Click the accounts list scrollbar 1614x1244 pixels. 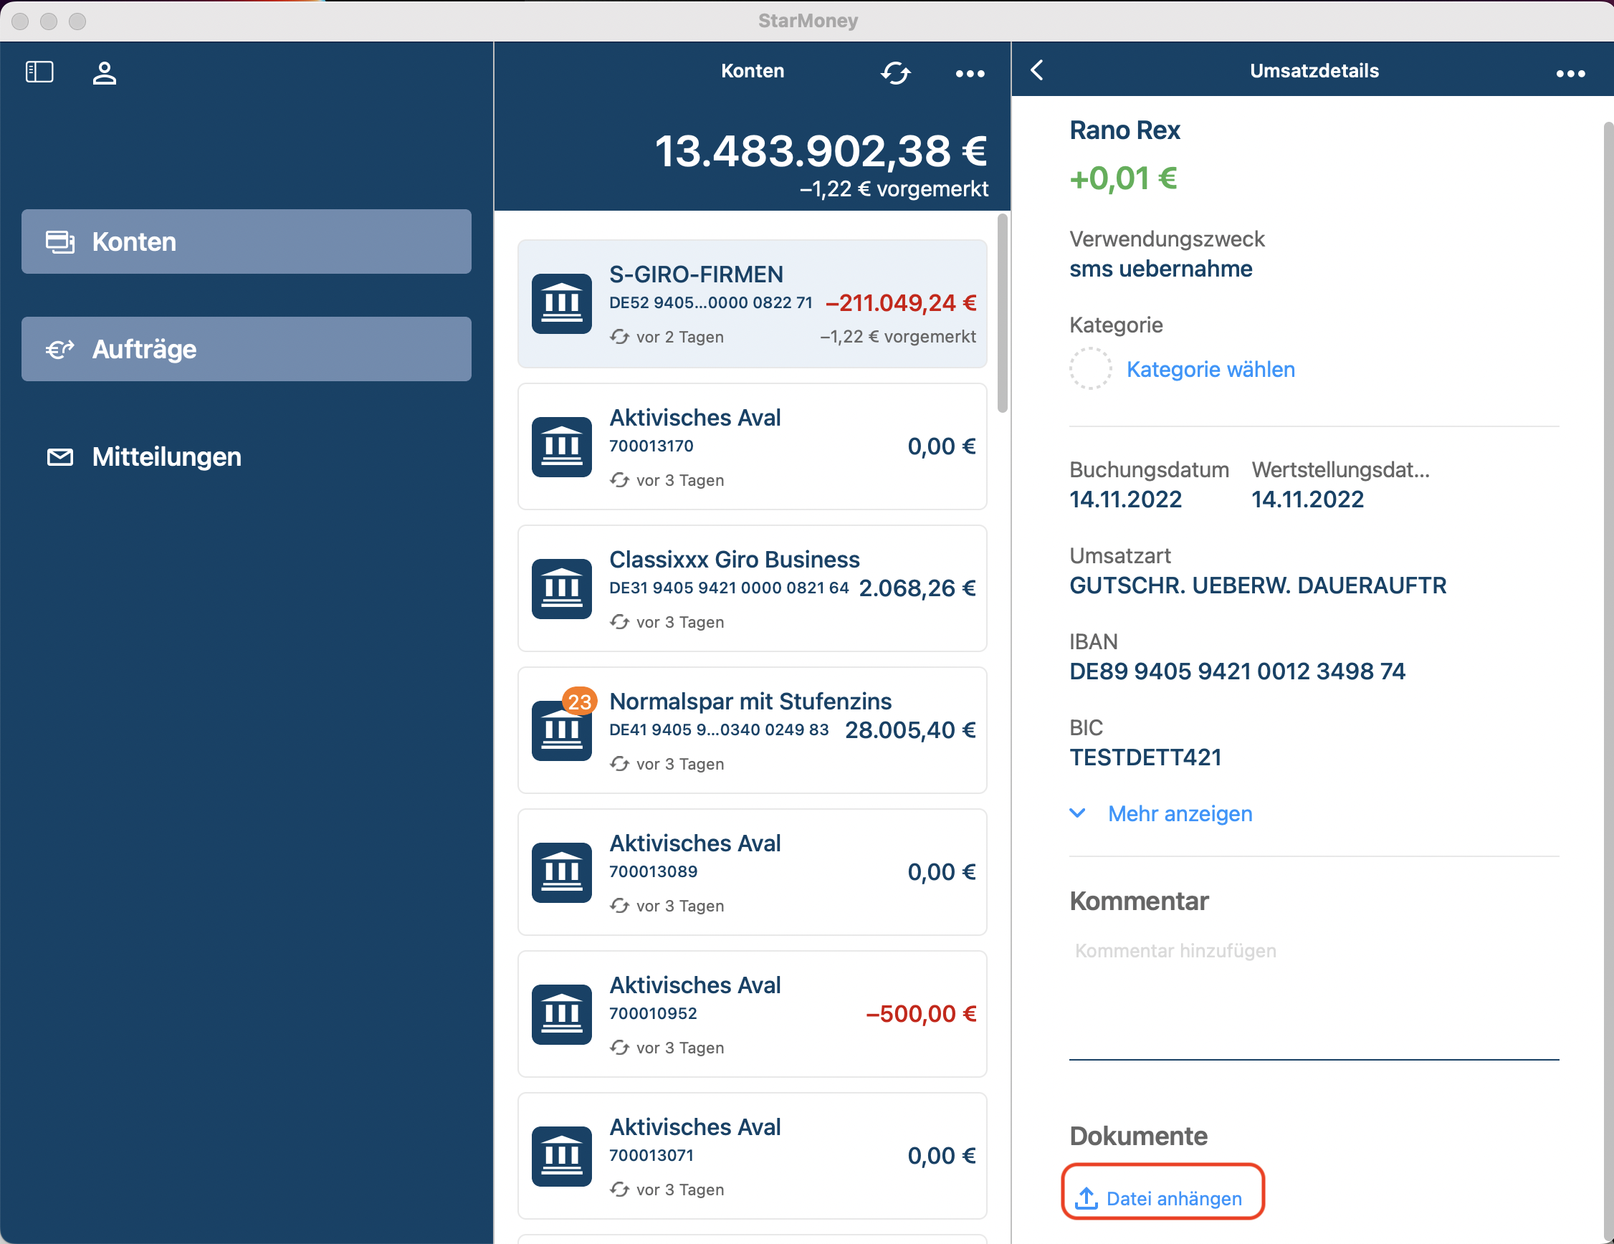click(x=1002, y=313)
